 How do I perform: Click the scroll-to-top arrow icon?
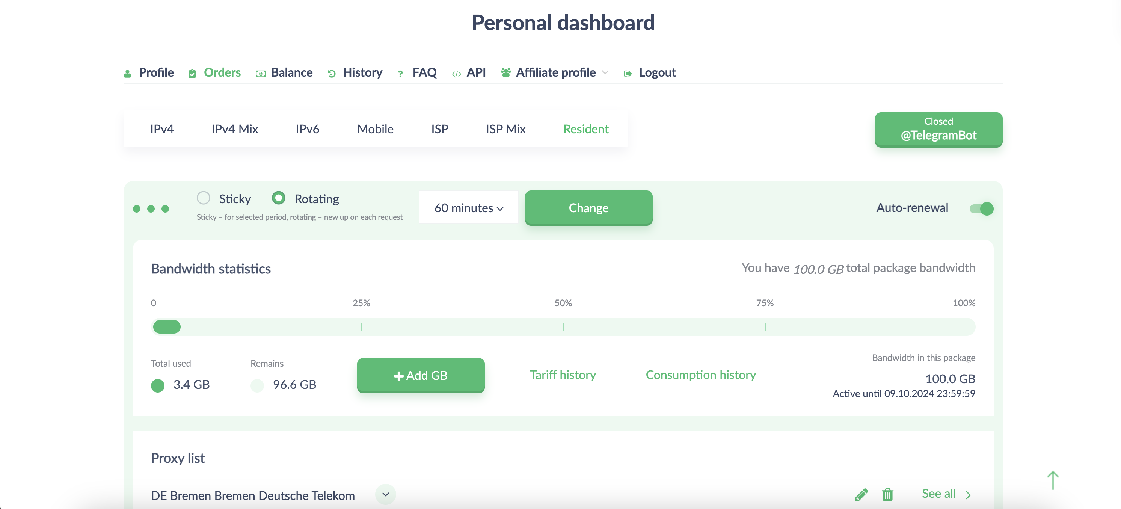click(x=1052, y=480)
